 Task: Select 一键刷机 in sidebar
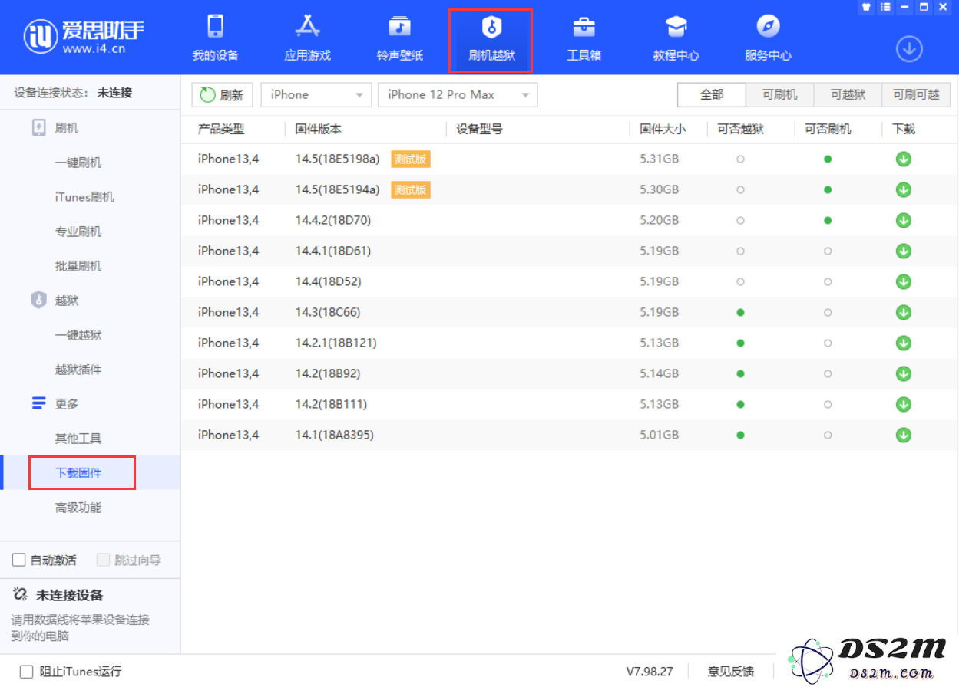tap(78, 163)
